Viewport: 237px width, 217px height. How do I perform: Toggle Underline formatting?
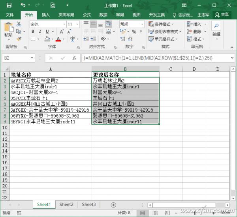(x=47, y=32)
